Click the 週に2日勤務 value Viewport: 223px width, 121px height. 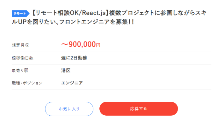click(x=74, y=58)
